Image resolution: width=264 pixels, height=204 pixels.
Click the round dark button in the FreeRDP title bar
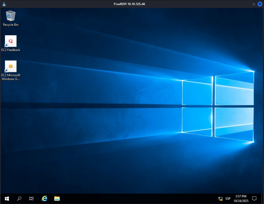coord(254,4)
